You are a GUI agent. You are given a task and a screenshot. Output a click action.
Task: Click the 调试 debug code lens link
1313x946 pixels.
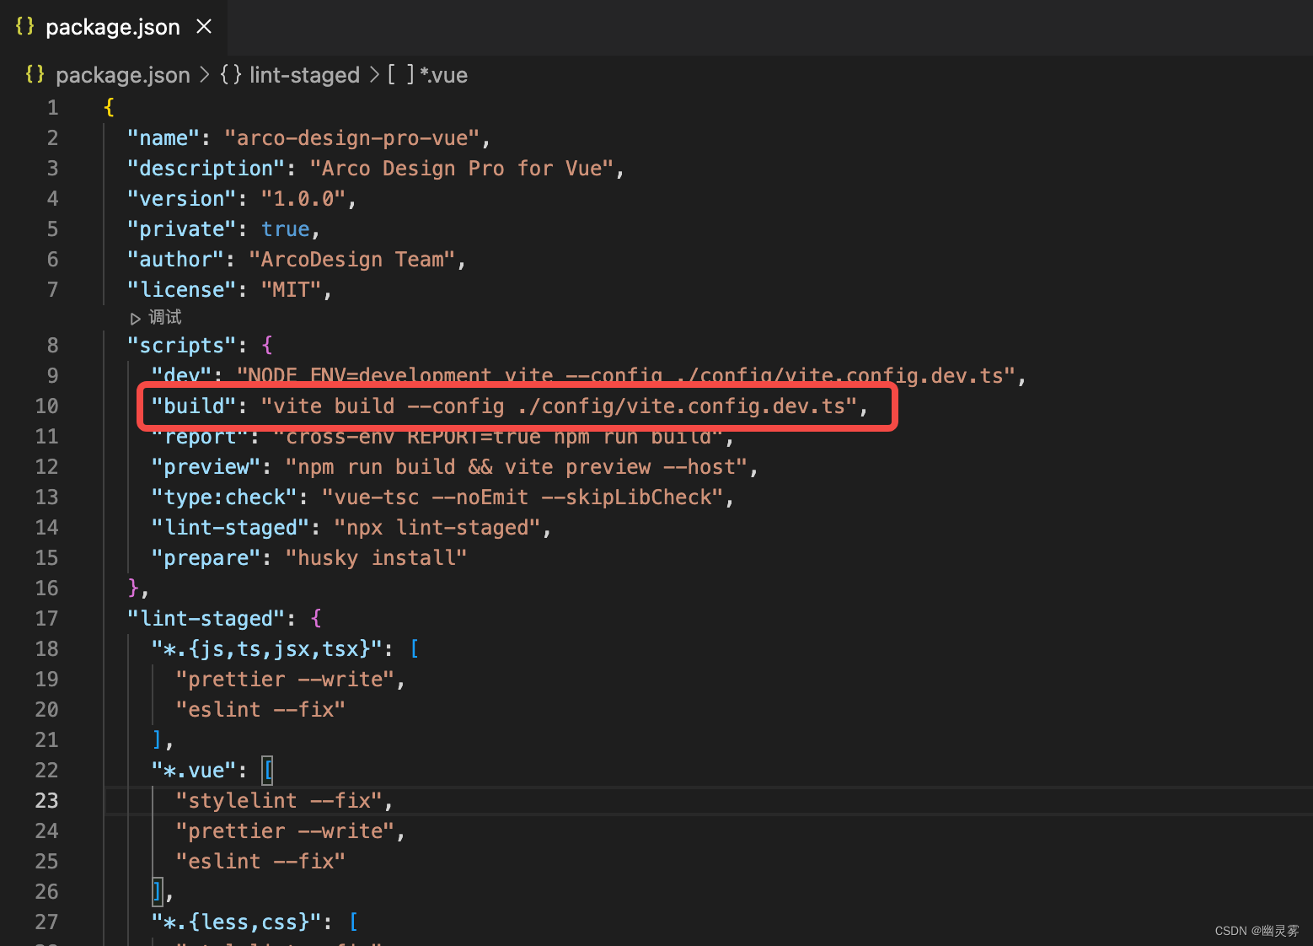tap(165, 317)
